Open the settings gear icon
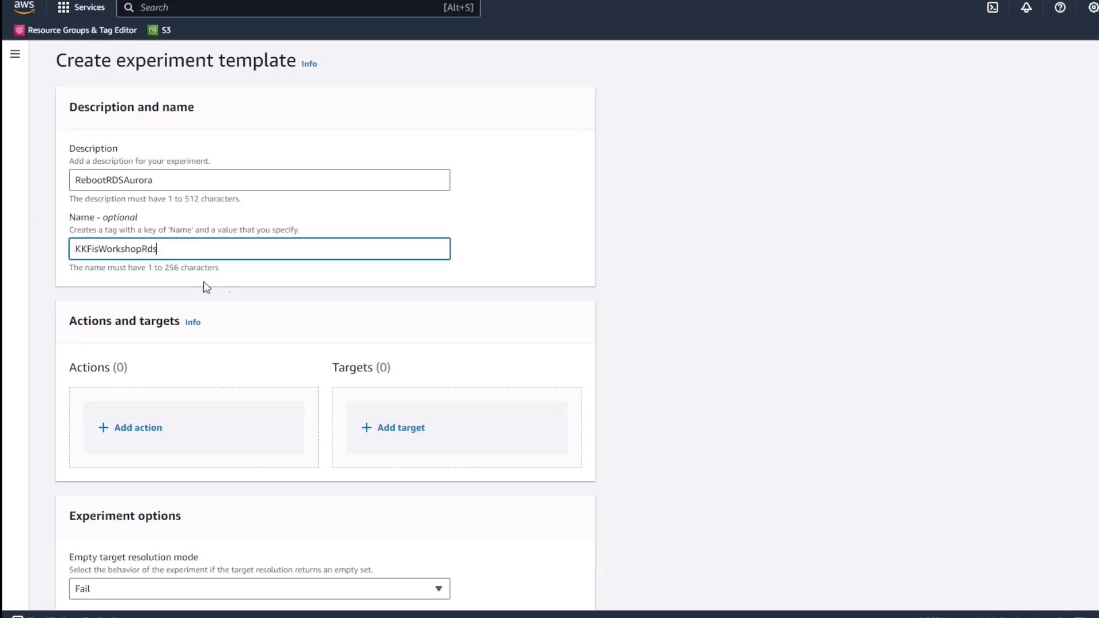The image size is (1099, 618). [1093, 7]
